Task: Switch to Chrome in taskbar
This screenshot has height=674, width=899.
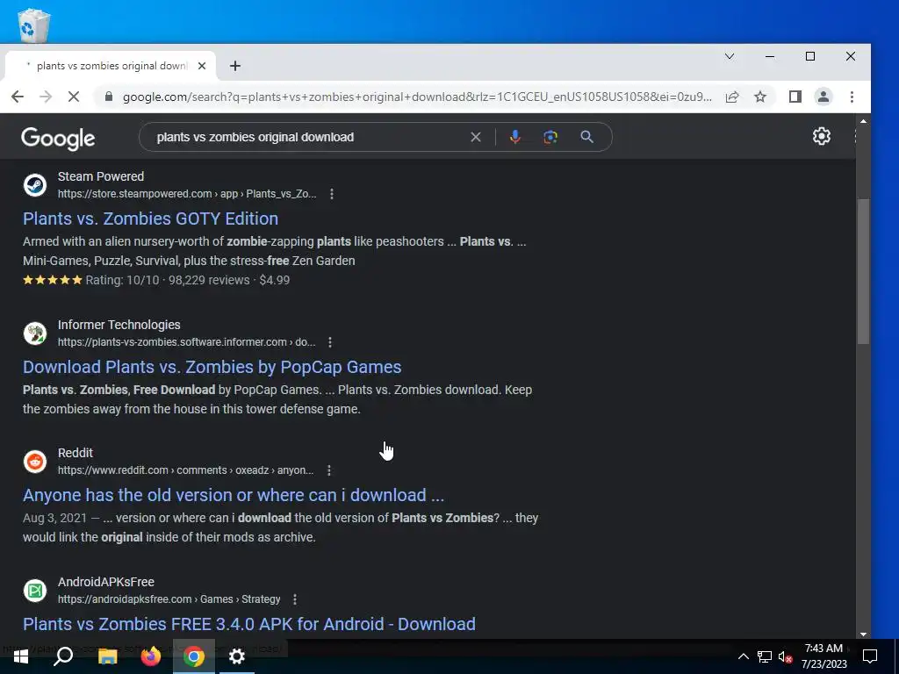Action: click(194, 656)
